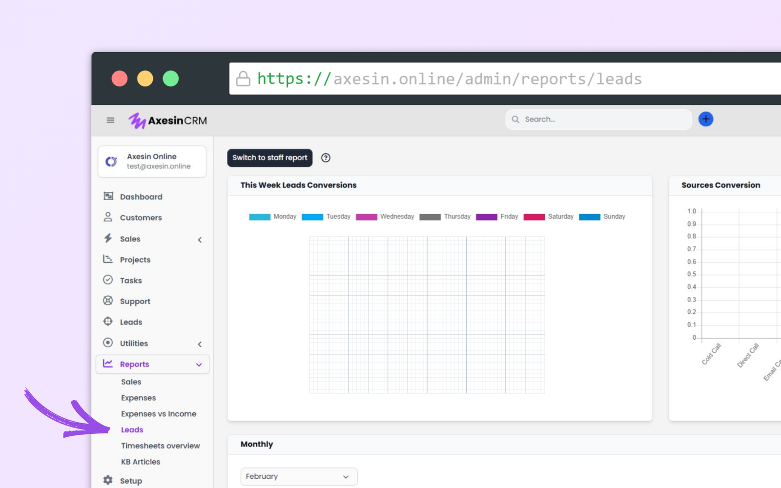
Task: Open the KB Articles report link
Action: (141, 462)
